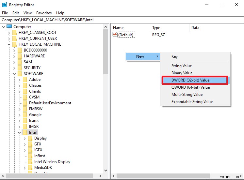Click the Classes folder icon

click(x=25, y=85)
